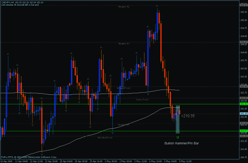The image size is (248, 163).
Task: Click the fractal arrow above the 105.25 peak candle
Action: [157, 6]
